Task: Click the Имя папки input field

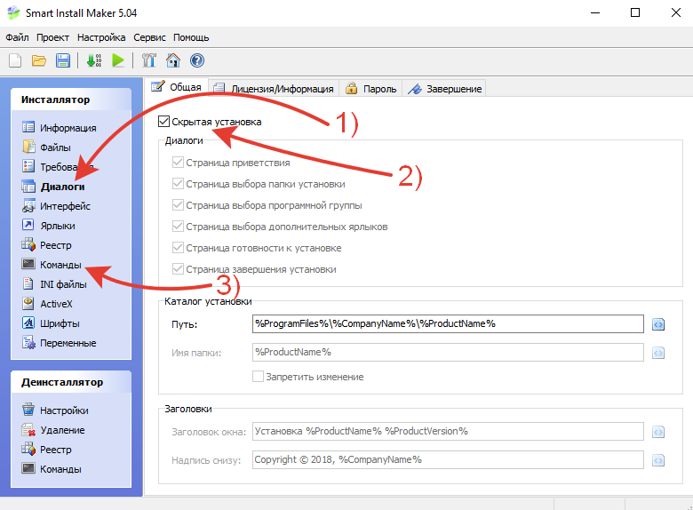Action: coord(448,352)
